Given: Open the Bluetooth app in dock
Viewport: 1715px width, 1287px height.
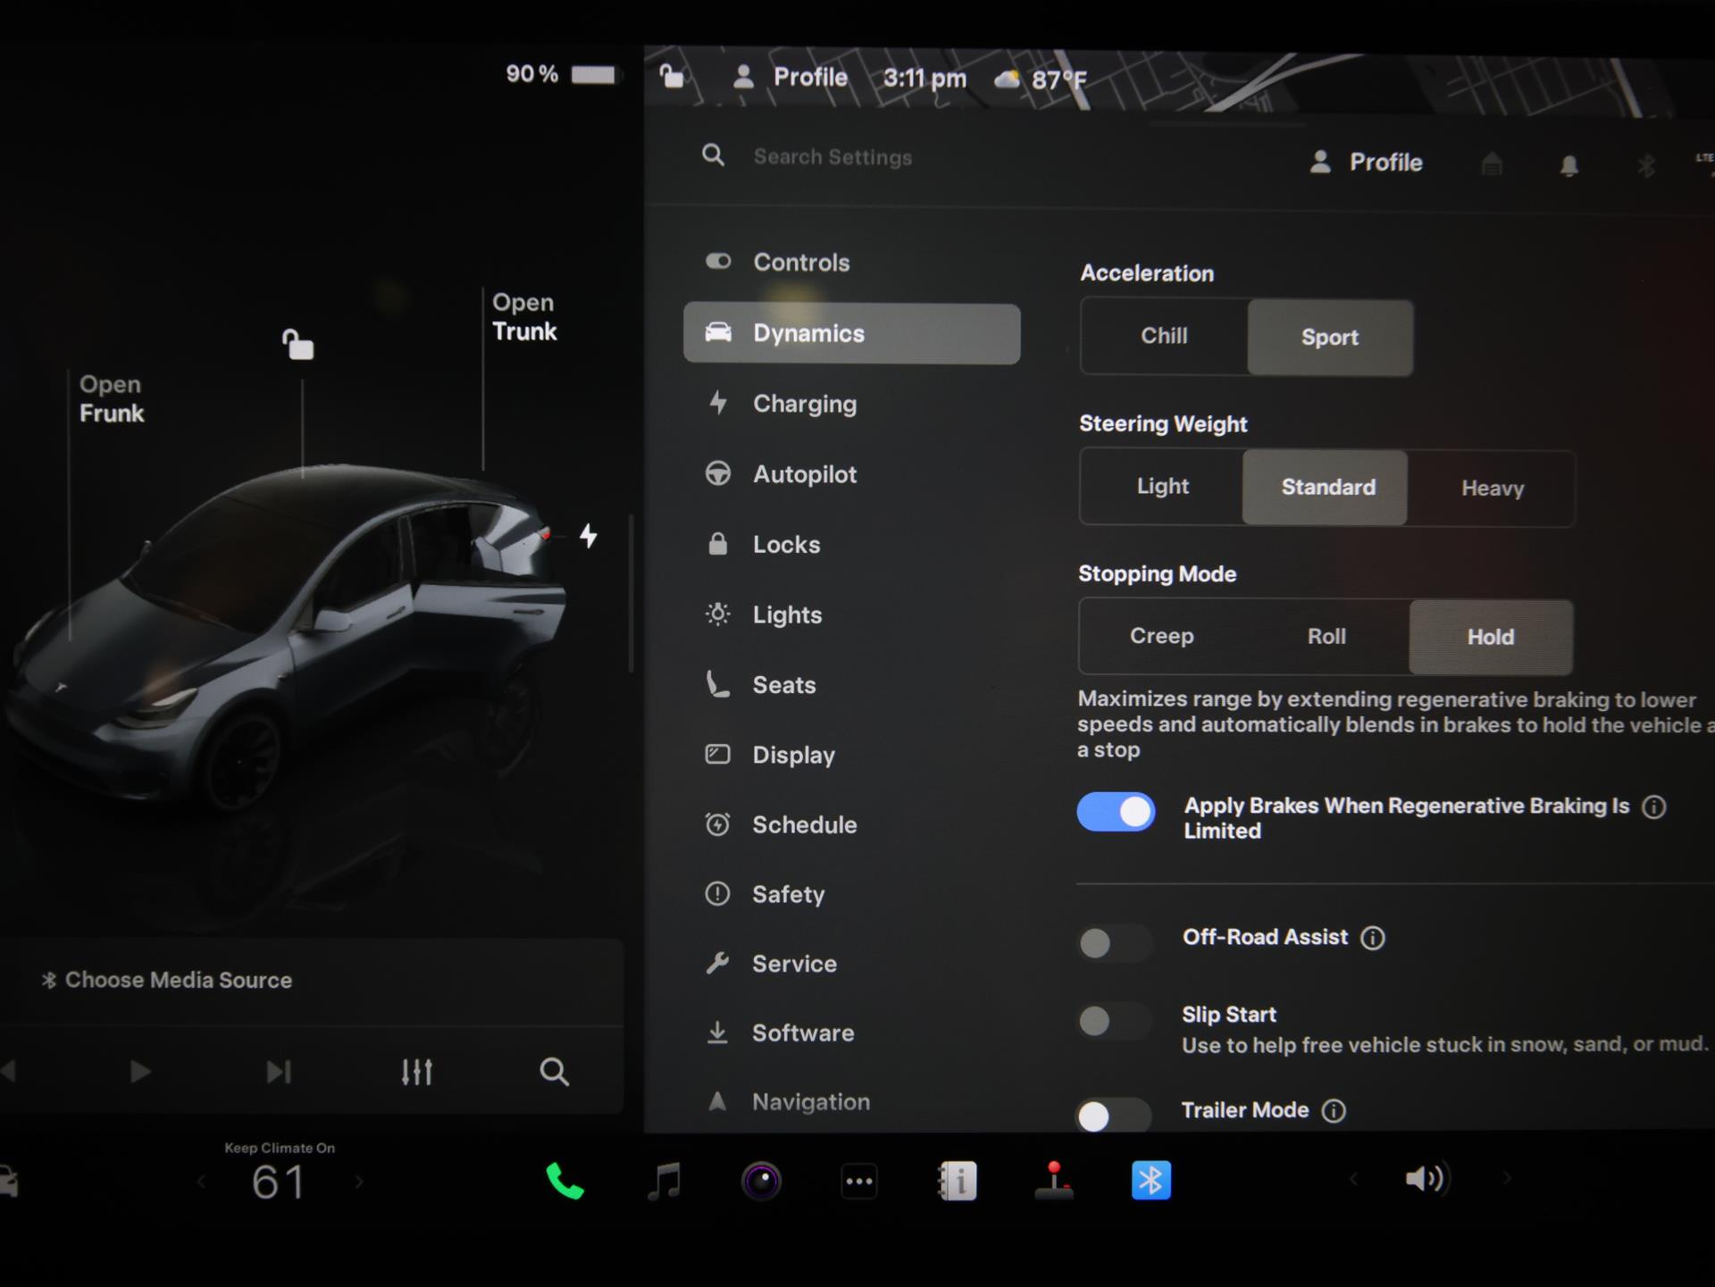Looking at the screenshot, I should 1151,1181.
